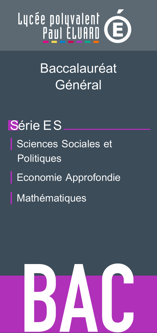Select Sciences Sociales et Politiques item
This screenshot has height=333, width=157.
point(64,151)
